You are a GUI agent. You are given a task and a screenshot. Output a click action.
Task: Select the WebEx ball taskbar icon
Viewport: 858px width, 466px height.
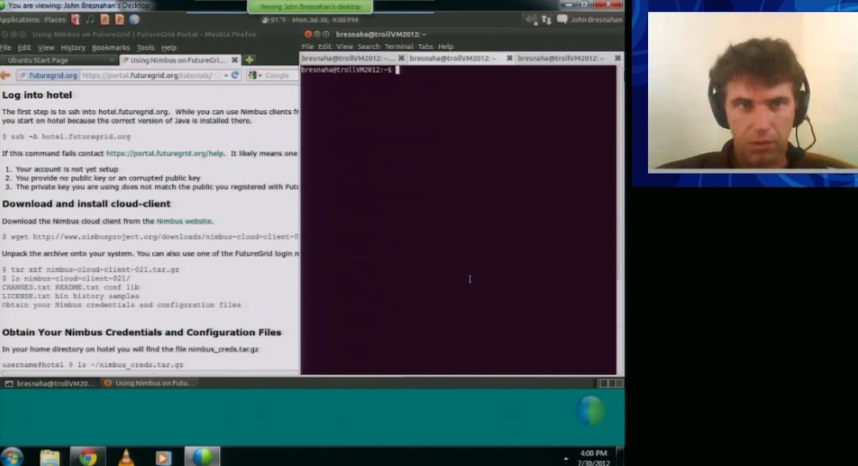tap(202, 457)
